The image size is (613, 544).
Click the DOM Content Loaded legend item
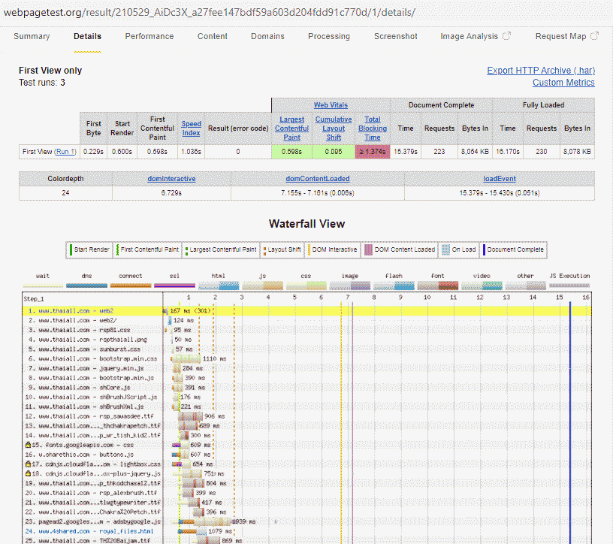(x=400, y=249)
